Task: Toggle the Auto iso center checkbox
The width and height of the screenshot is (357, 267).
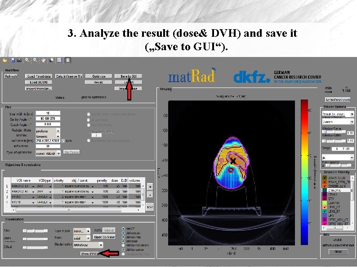Action: (x=63, y=140)
